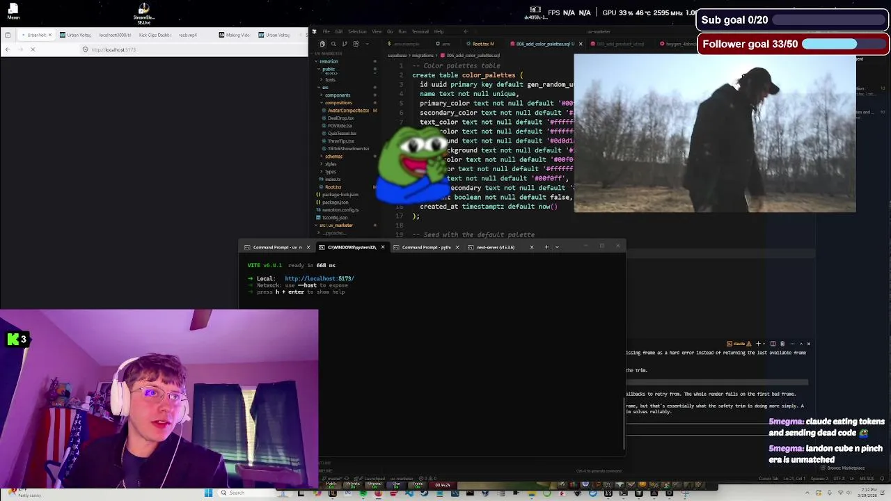The width and height of the screenshot is (891, 501).
Task: Expand the types folder
Action: [331, 172]
